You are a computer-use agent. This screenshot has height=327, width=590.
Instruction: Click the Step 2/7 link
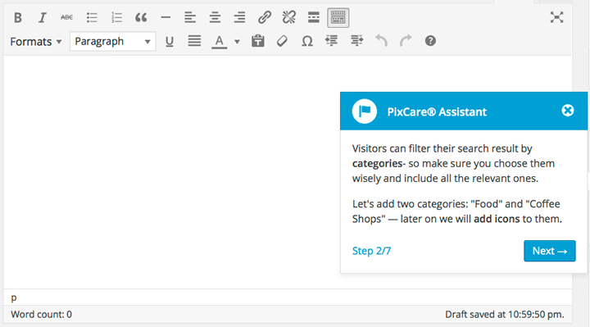371,251
